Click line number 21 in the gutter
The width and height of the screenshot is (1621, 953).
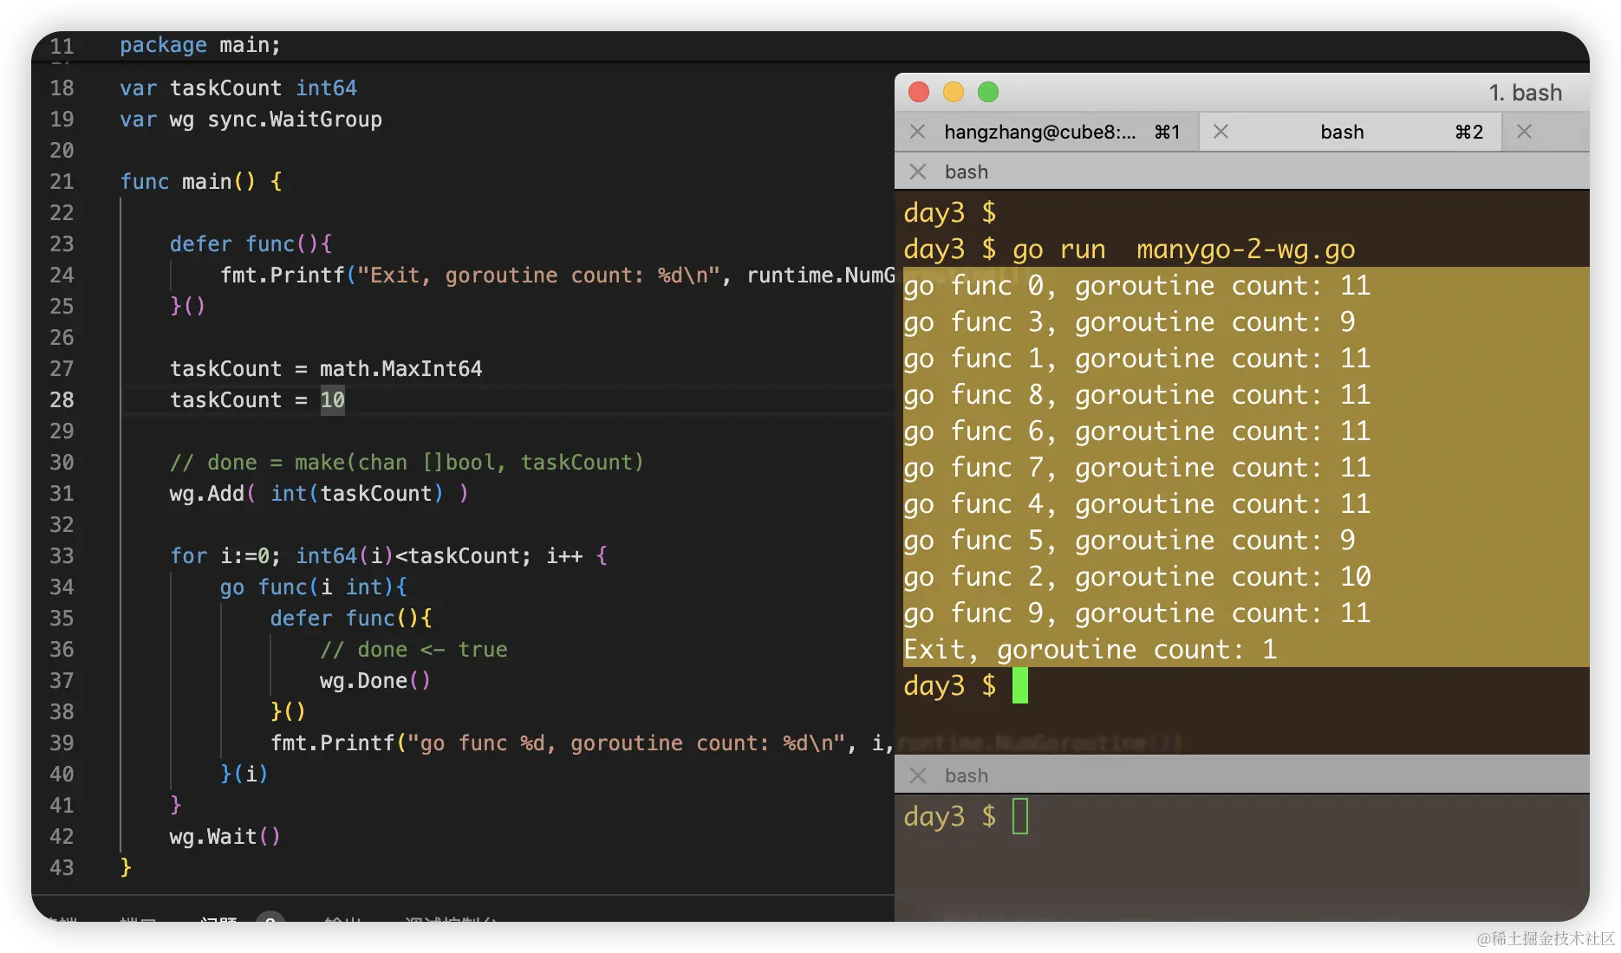coord(62,182)
